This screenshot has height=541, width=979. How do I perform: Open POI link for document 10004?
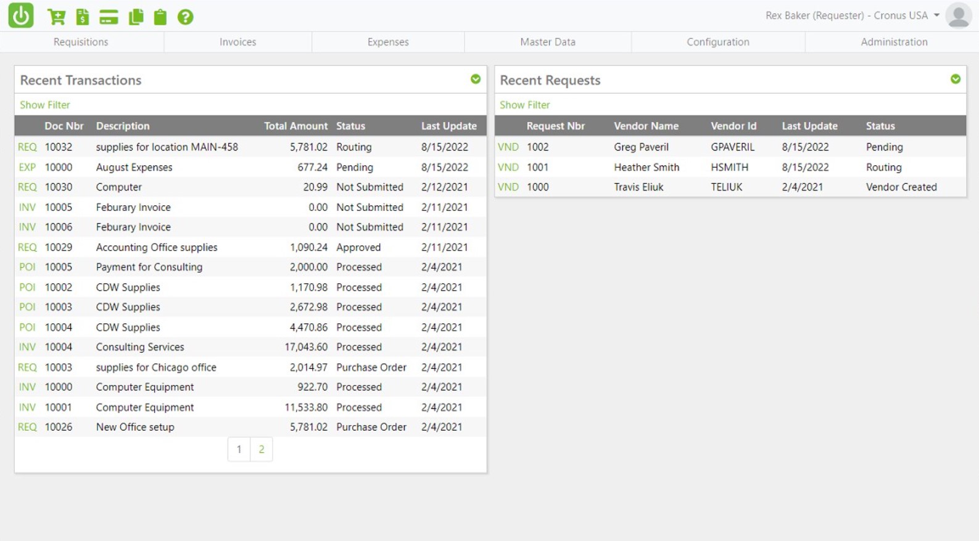coord(27,328)
